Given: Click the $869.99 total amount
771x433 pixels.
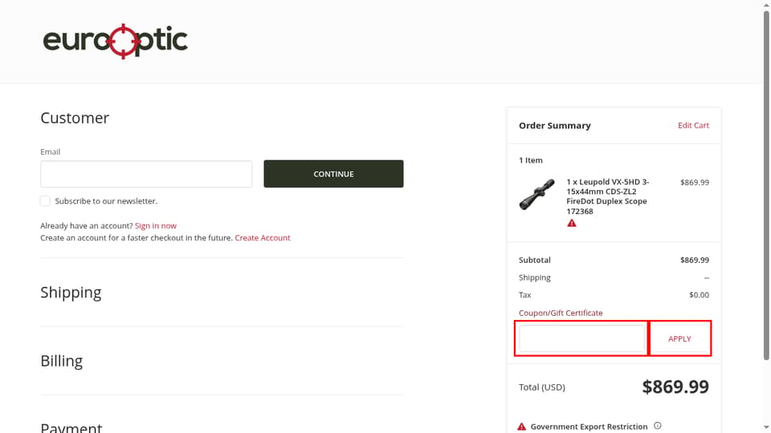Looking at the screenshot, I should (x=675, y=386).
